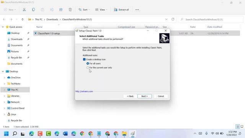
Task: Click the microphone tray icon
Action: point(206,133)
